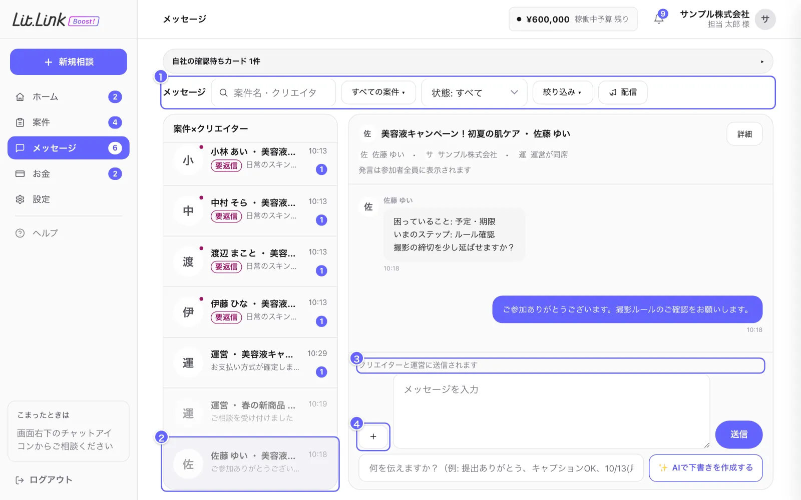801x500 pixels.
Task: Open notifications bell icon
Action: coord(659,19)
